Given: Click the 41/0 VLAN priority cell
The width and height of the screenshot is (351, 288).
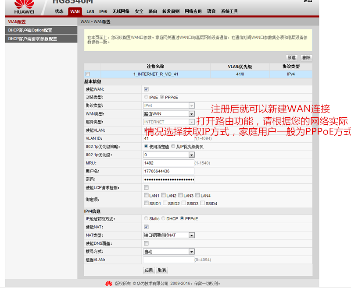Looking at the screenshot, I should (240, 74).
